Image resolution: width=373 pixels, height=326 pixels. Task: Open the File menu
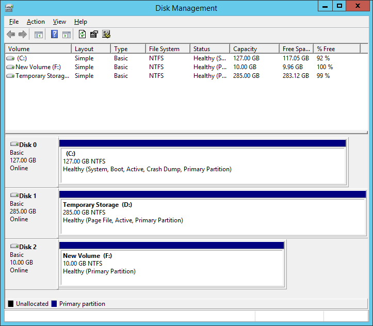14,22
